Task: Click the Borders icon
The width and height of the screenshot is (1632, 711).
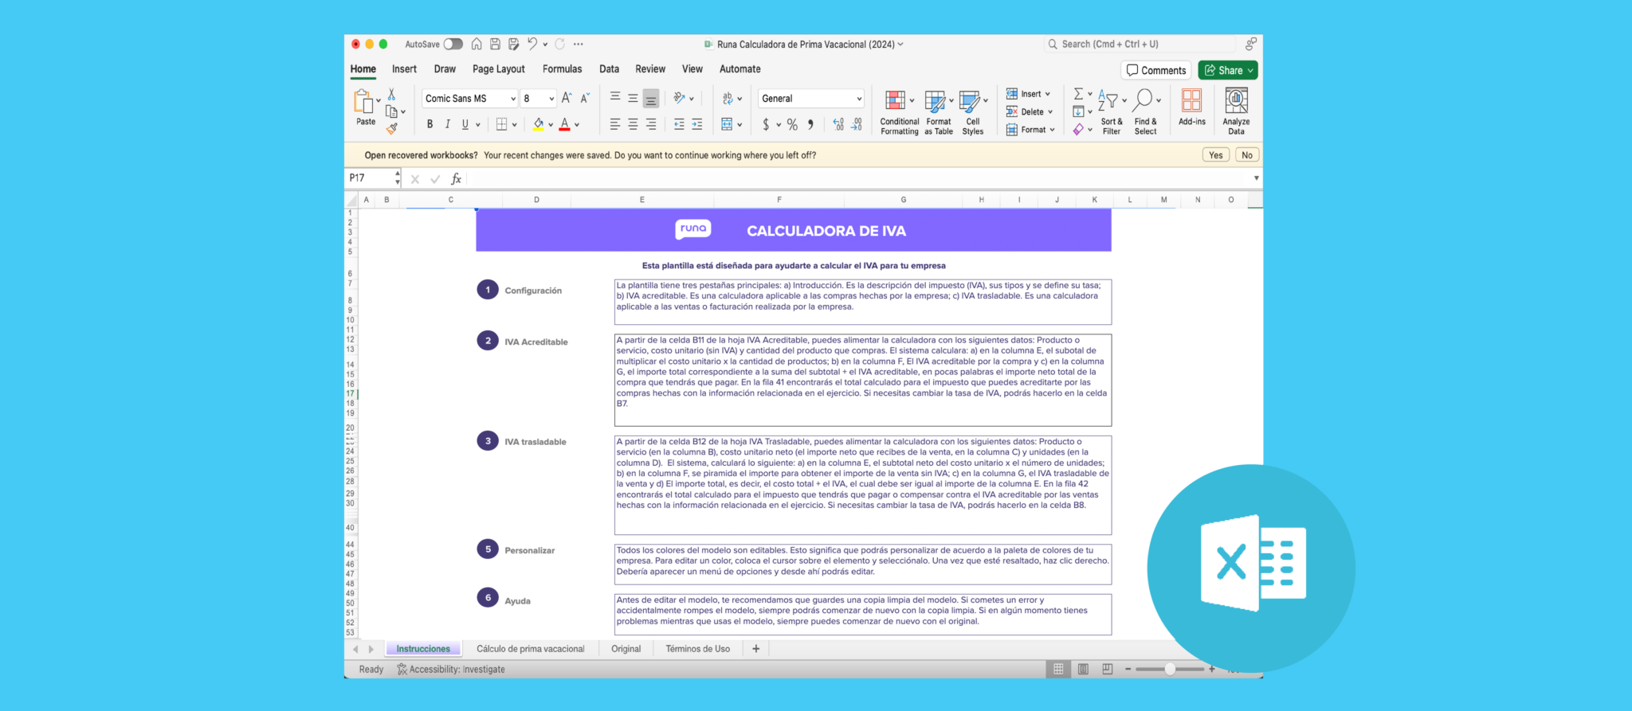Action: (501, 124)
